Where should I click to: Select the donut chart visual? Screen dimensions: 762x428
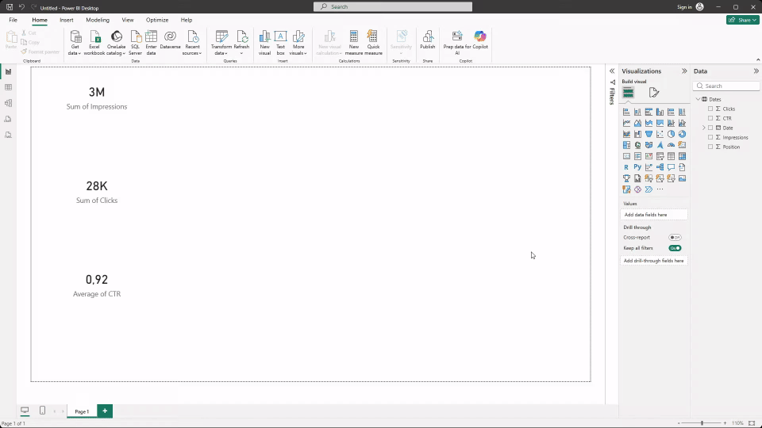683,134
